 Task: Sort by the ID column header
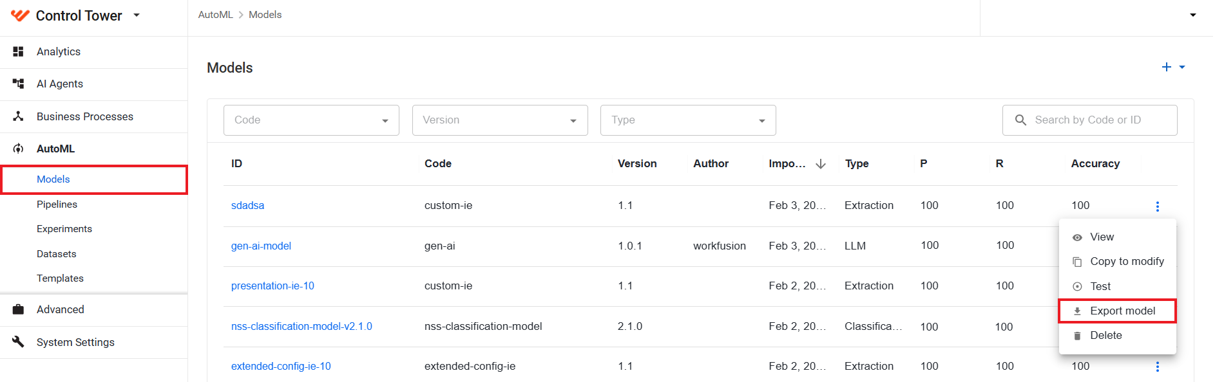(236, 164)
